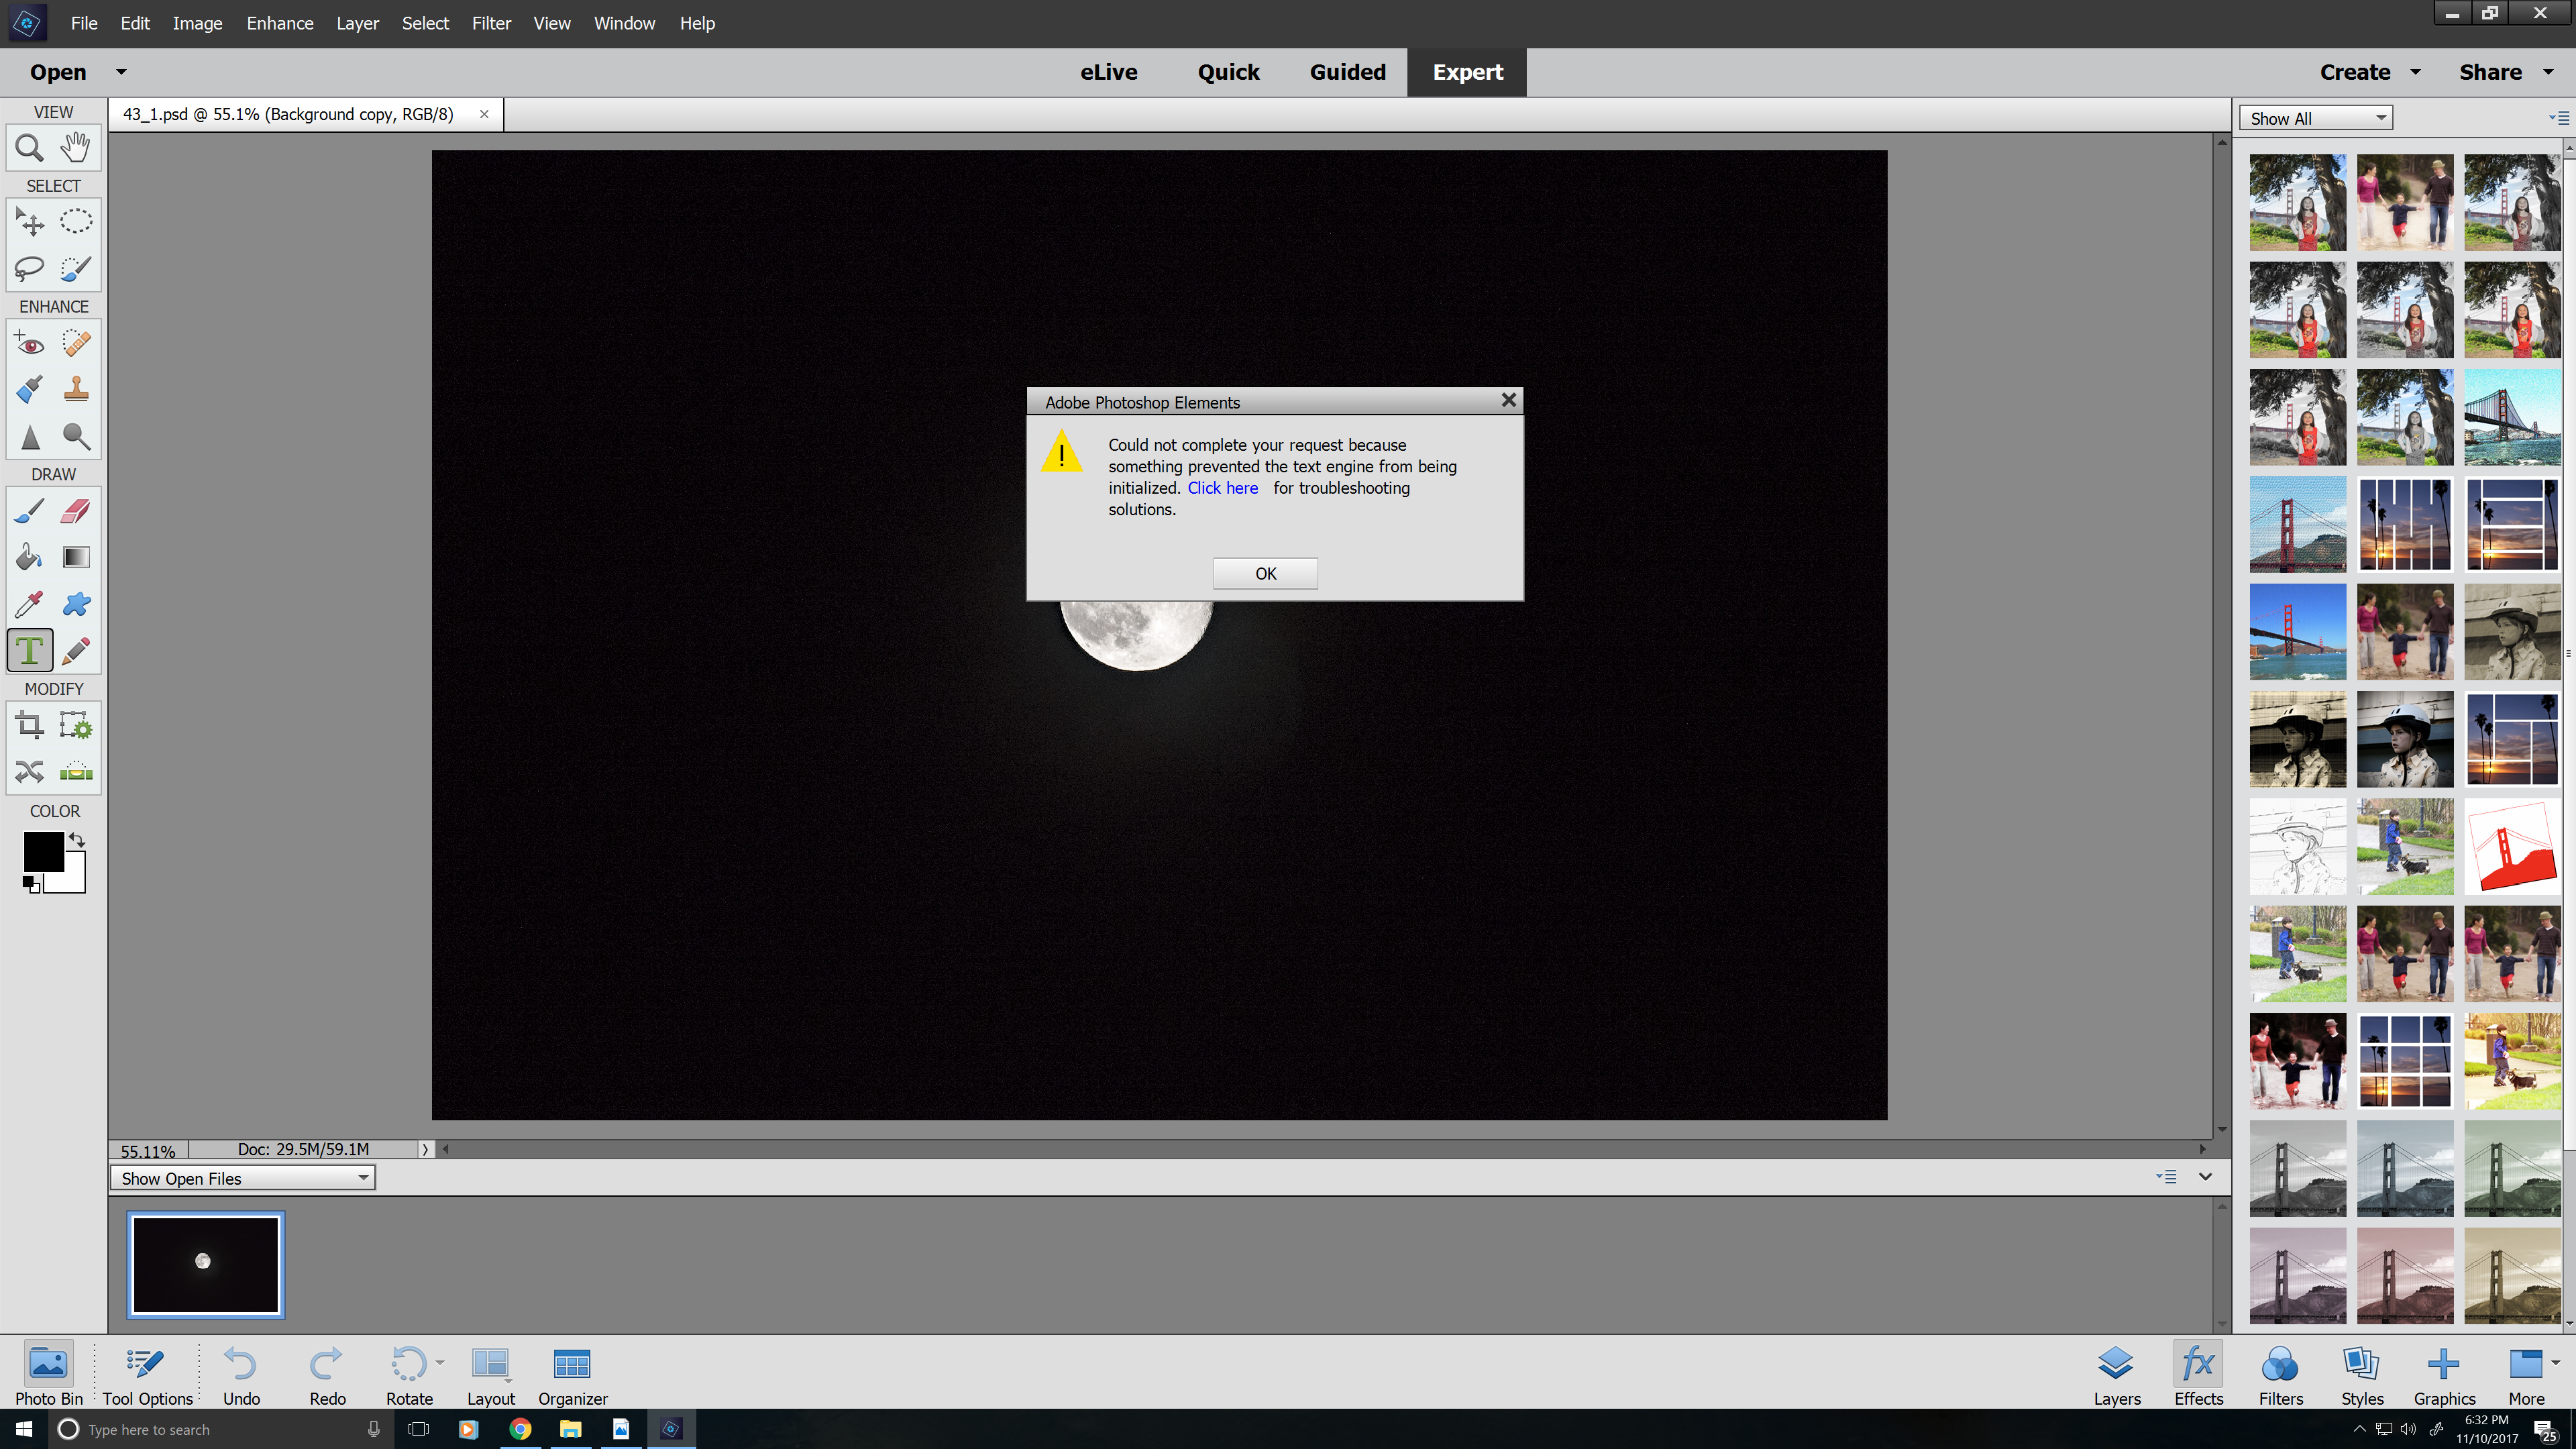The height and width of the screenshot is (1449, 2576).
Task: Select the Brush/Paint tool
Action: click(x=30, y=511)
